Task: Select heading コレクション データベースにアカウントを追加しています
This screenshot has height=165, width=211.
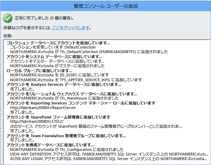Action: click(x=58, y=43)
